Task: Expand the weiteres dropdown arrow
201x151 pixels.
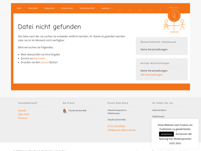Action: [x=112, y=8]
